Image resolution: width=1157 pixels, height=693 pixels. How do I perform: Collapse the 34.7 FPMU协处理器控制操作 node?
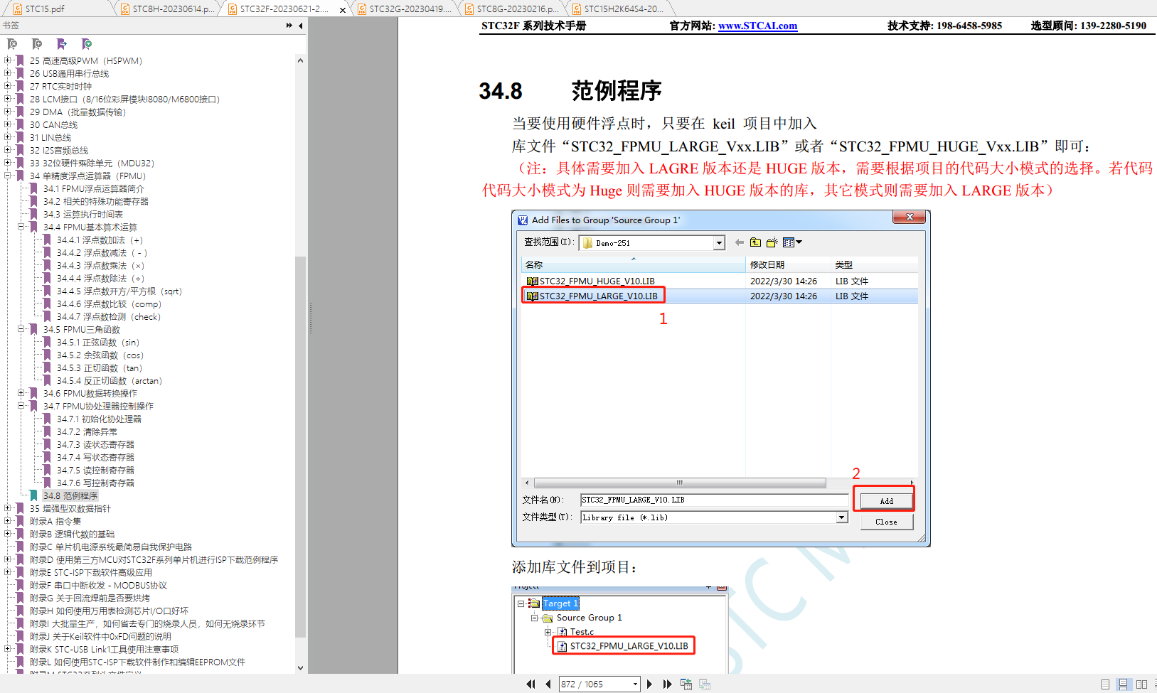pyautogui.click(x=21, y=406)
